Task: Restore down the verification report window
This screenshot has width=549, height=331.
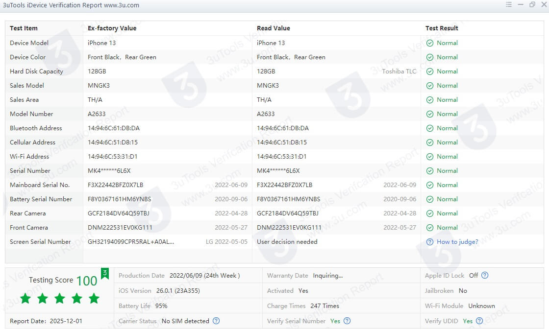Action: [x=532, y=5]
